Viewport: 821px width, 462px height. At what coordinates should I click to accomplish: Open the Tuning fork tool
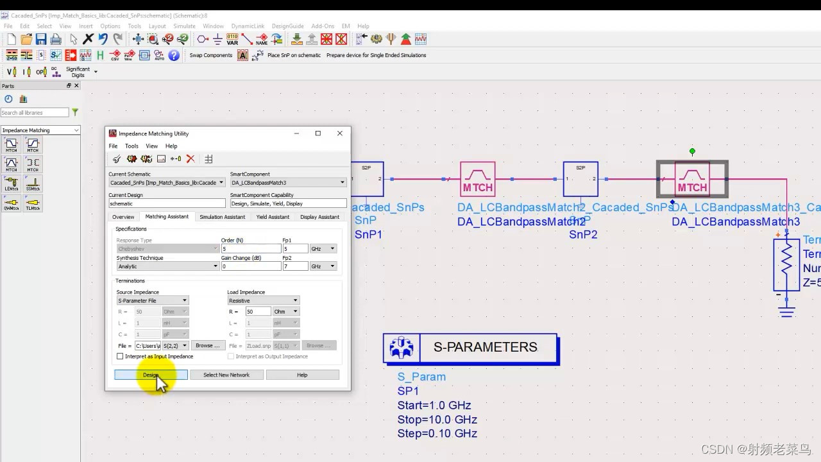[x=391, y=39]
